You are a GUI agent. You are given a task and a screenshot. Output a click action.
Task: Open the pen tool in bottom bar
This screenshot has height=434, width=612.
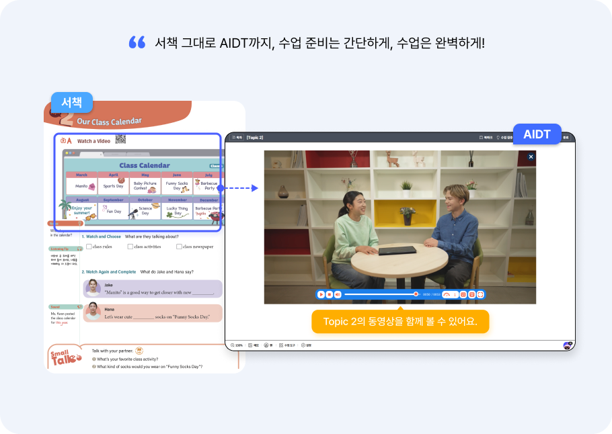[268, 345]
